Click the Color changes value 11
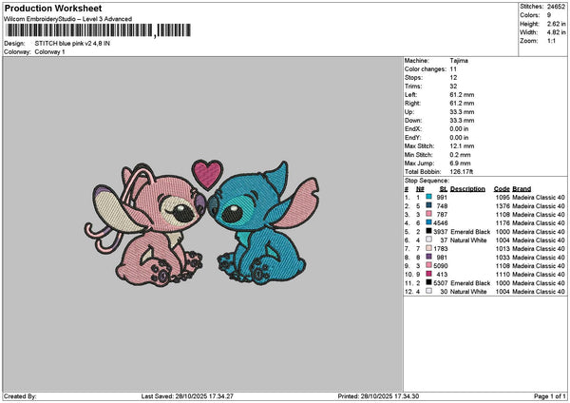This screenshot has width=570, height=403. pyautogui.click(x=453, y=69)
